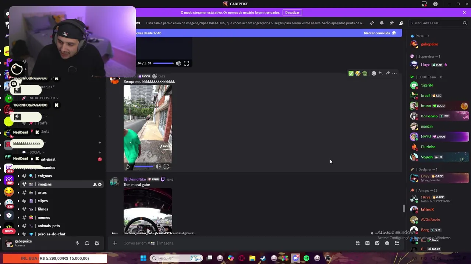Add laughing emoji reaction to message
Image resolution: width=471 pixels, height=264 pixels.
click(x=358, y=73)
